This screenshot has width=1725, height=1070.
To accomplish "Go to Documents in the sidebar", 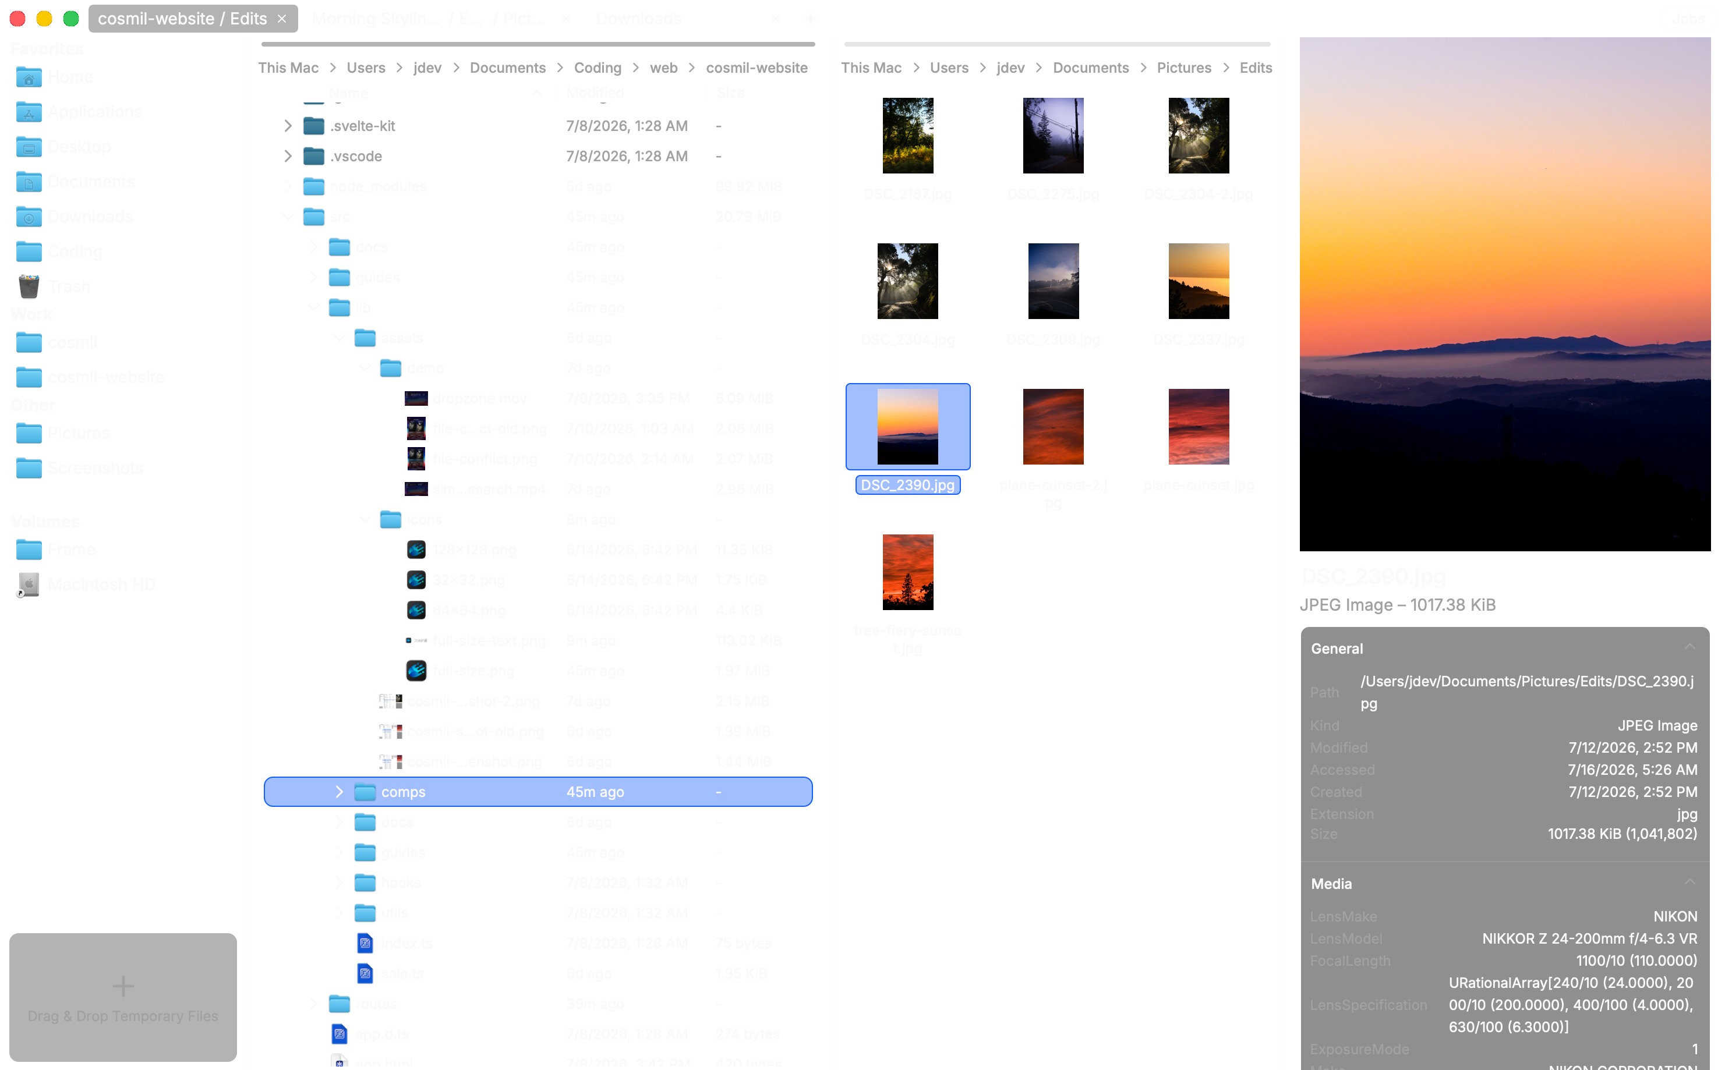I will [75, 181].
